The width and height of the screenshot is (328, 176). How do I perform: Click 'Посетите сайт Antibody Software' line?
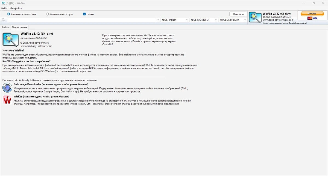click(50, 80)
